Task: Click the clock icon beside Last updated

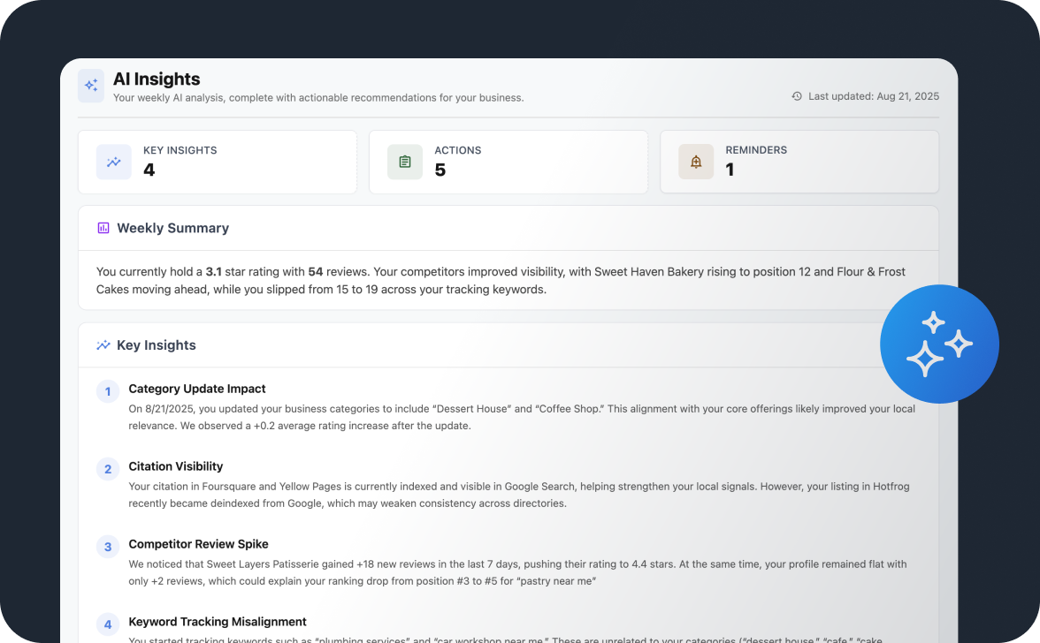Action: coord(797,96)
